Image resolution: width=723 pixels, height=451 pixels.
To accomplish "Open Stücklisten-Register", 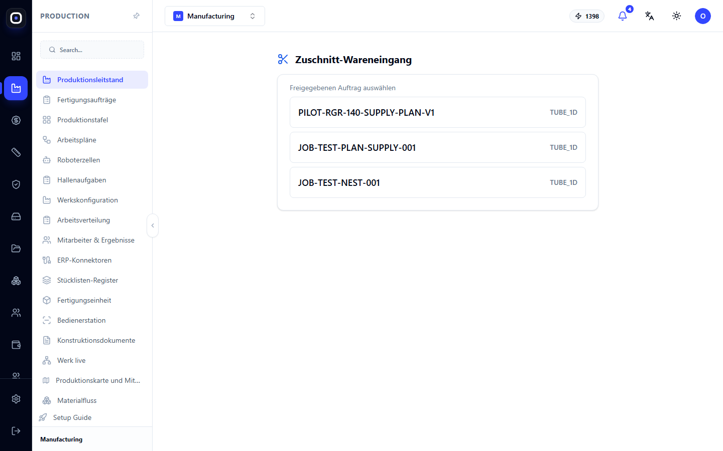I will click(x=92, y=280).
